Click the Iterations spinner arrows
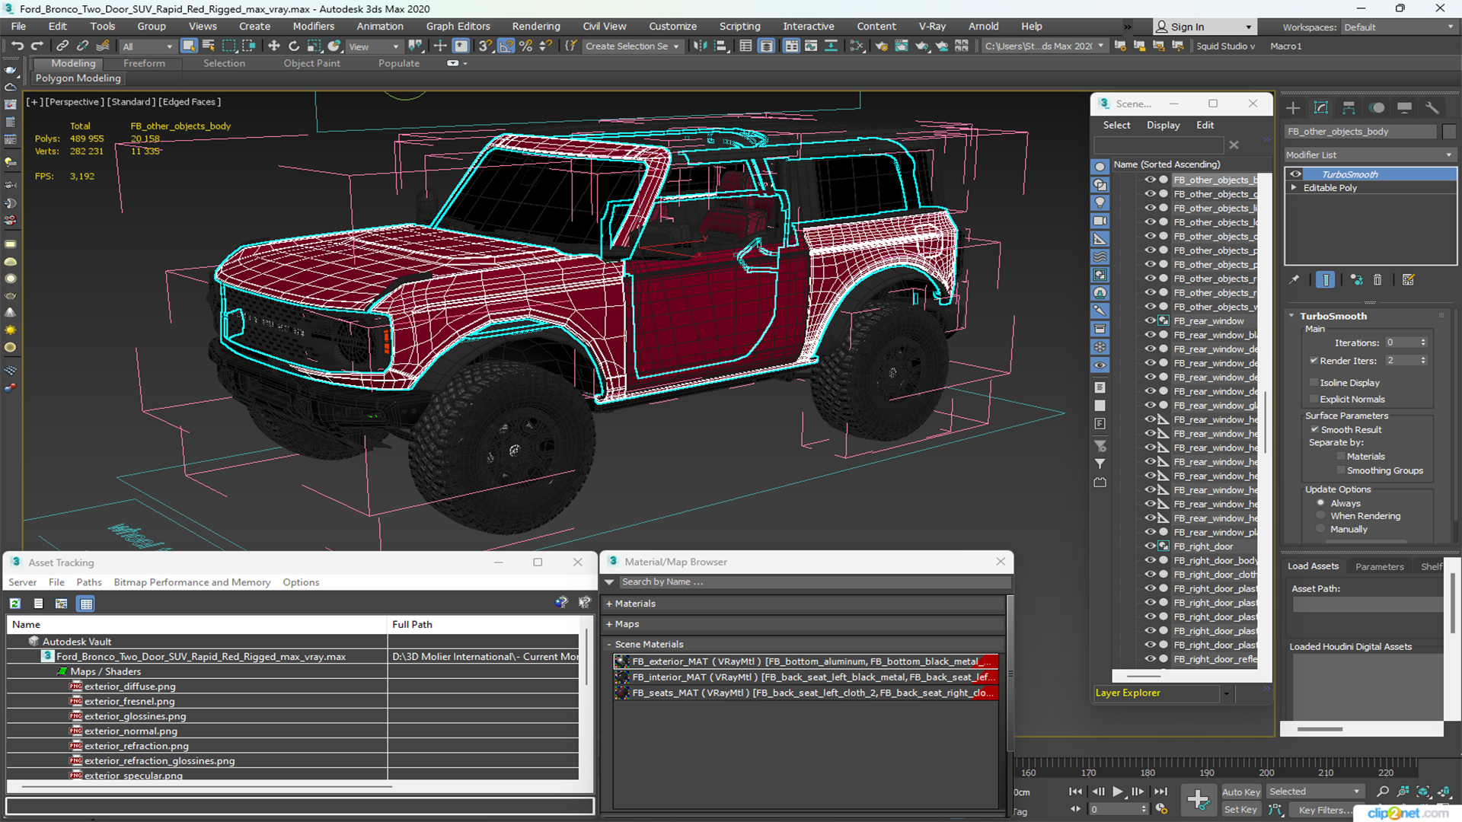The width and height of the screenshot is (1462, 822). (1423, 342)
